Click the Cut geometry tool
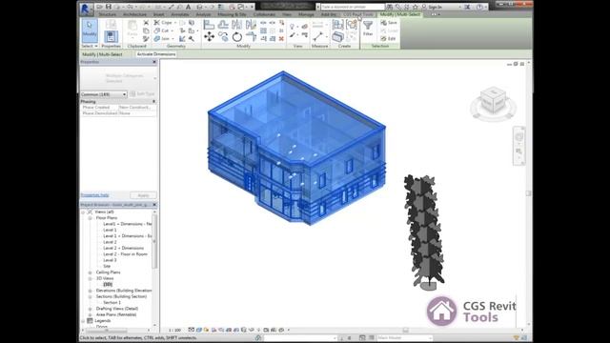The image size is (610, 343). click(x=161, y=30)
